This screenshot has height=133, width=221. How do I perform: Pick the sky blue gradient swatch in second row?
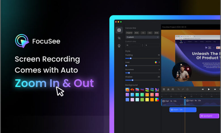[132, 95]
